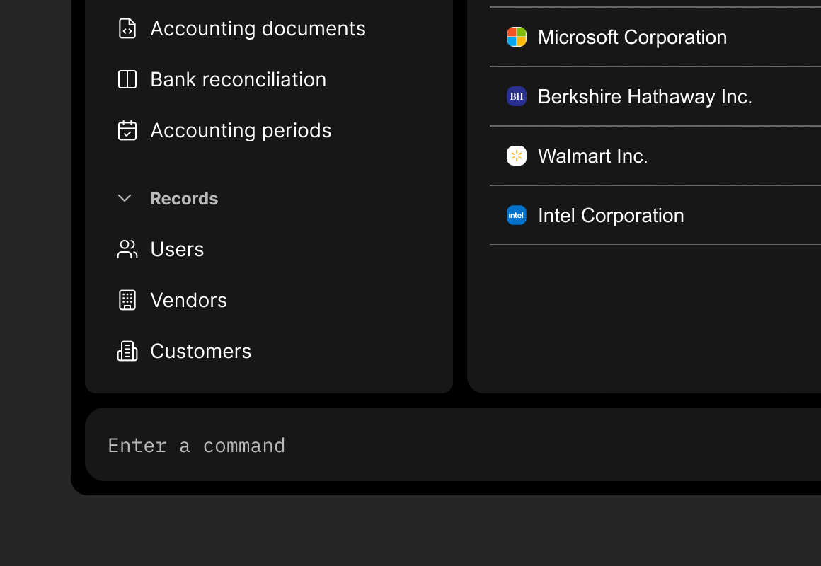Screen dimensions: 821x566
Task: Click the Berkshire Hathaway BH logo
Action: pyautogui.click(x=517, y=96)
